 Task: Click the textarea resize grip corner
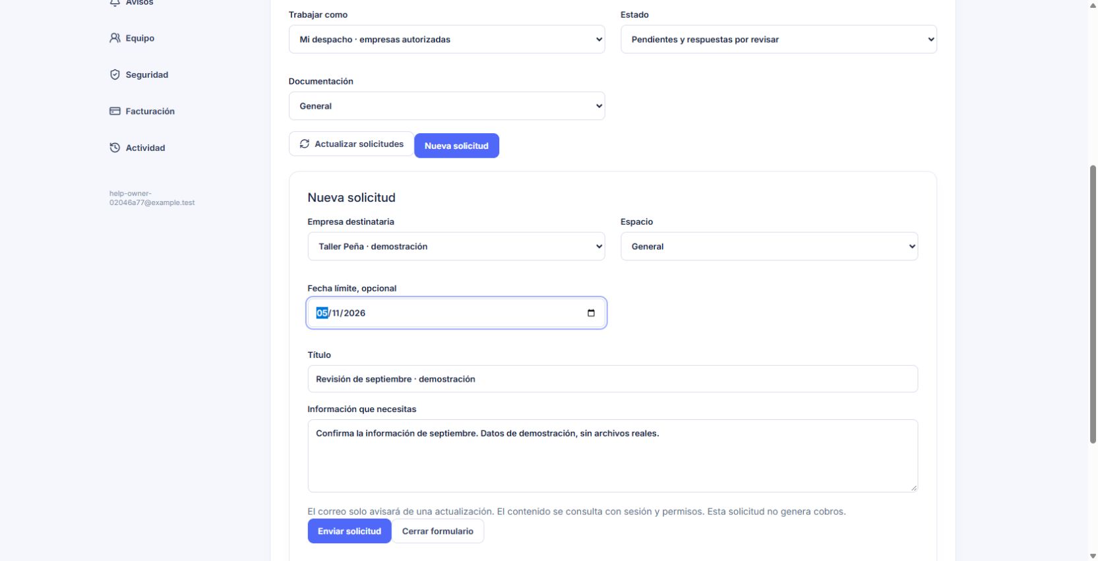click(x=913, y=488)
